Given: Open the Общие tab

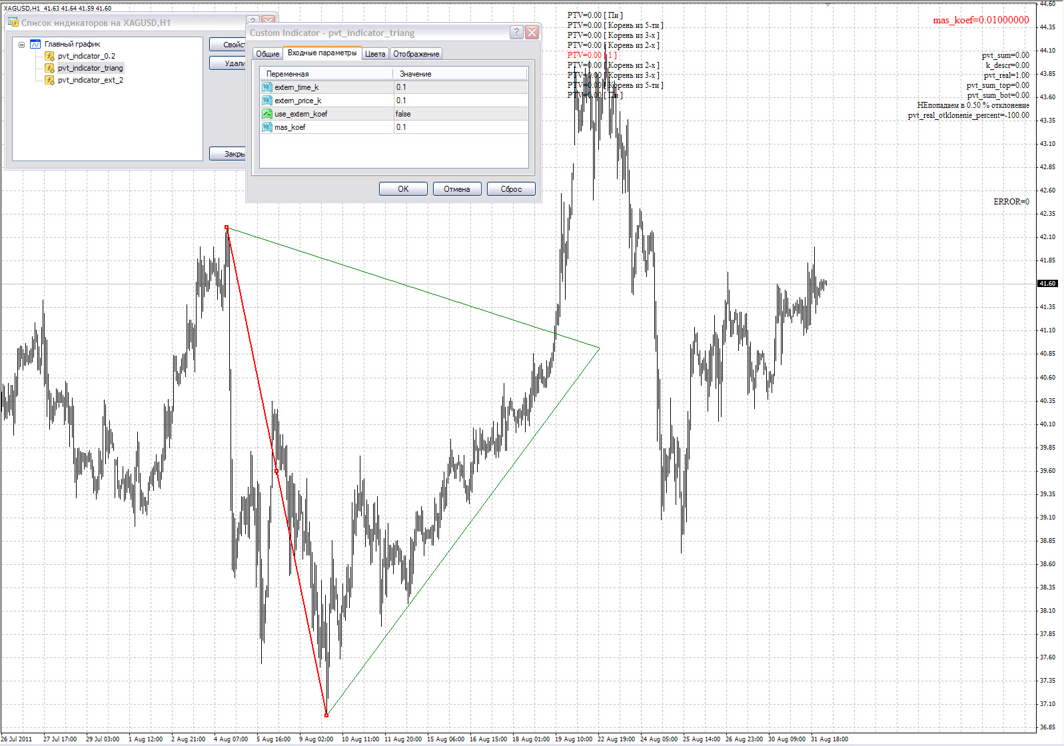Looking at the screenshot, I should point(267,54).
